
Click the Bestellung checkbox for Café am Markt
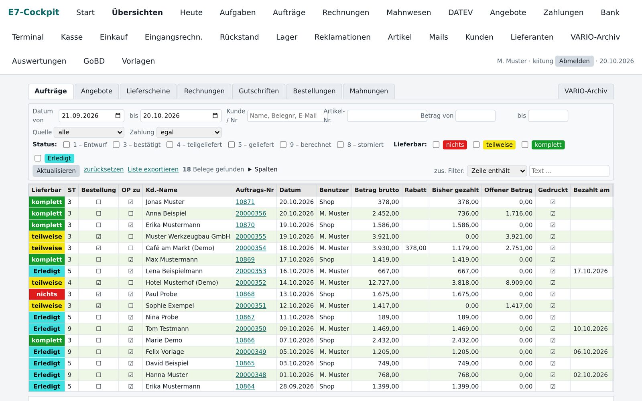tap(99, 248)
